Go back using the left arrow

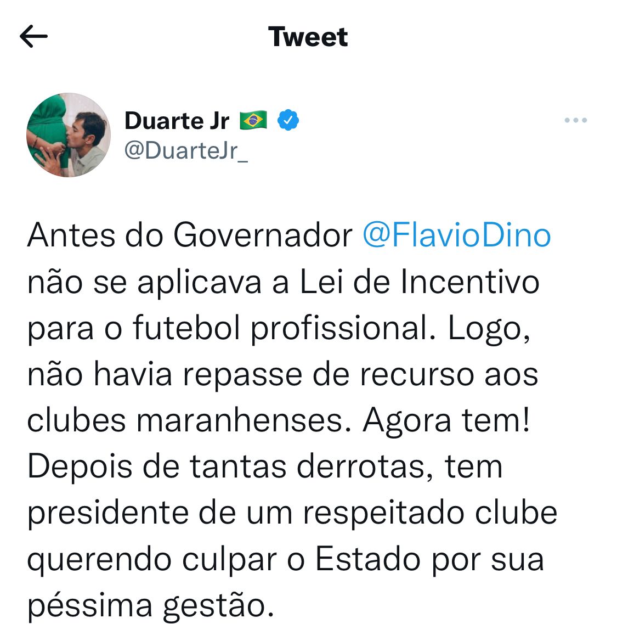coord(33,36)
